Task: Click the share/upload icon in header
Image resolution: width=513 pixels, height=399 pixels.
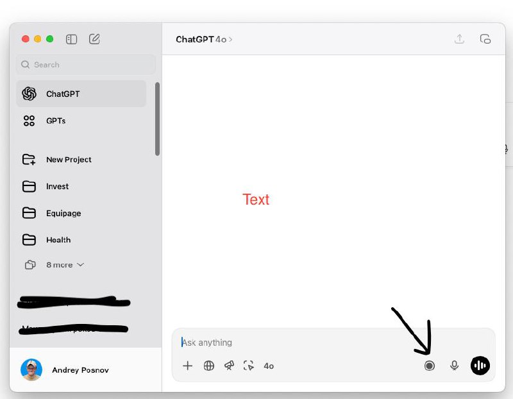Action: [x=459, y=39]
